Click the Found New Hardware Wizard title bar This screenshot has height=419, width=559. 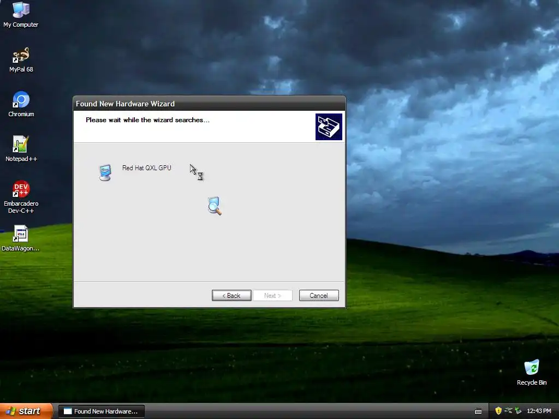coord(209,104)
